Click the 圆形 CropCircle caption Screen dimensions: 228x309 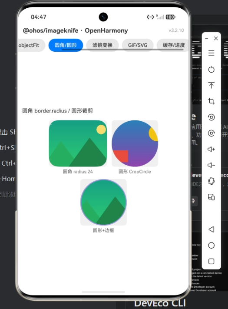pos(135,172)
